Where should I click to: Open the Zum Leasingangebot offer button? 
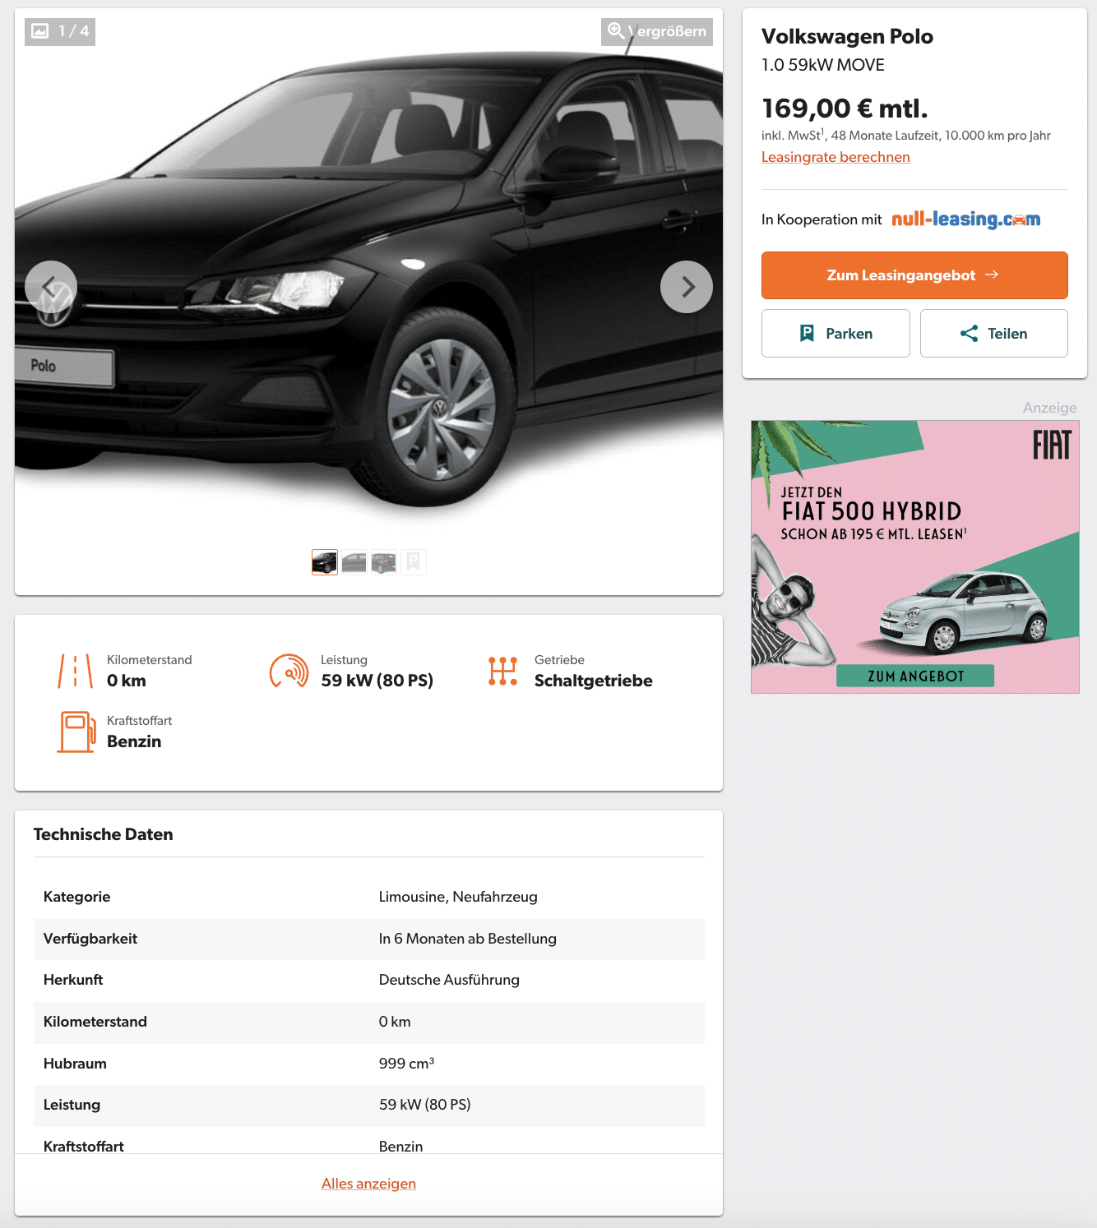914,275
